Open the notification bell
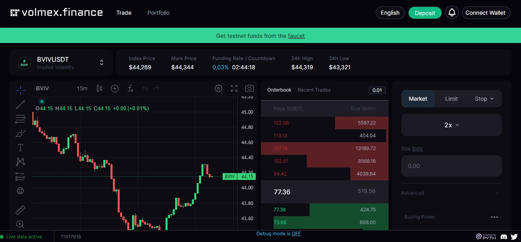This screenshot has height=242, width=521. click(x=452, y=12)
